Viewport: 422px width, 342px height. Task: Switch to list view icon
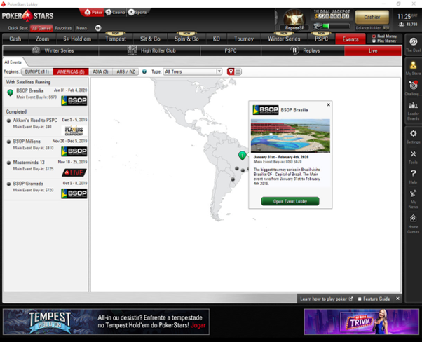(238, 71)
